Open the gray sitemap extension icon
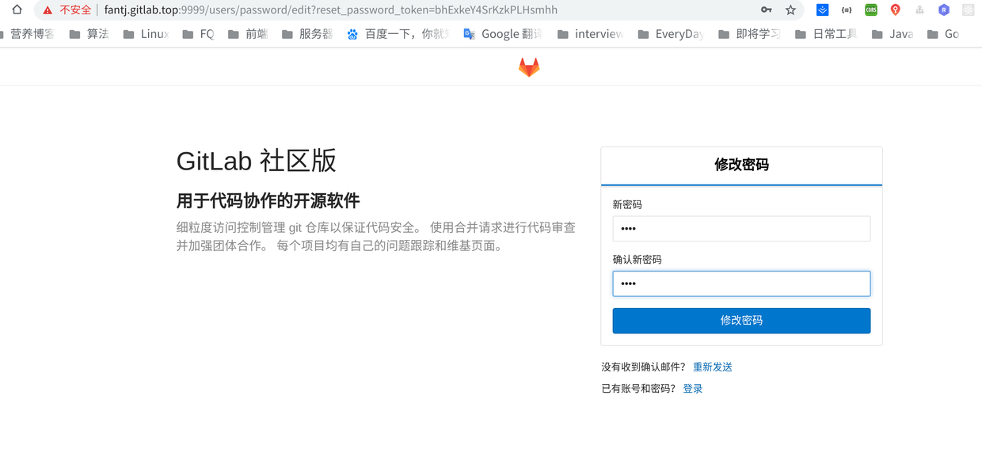The width and height of the screenshot is (982, 468). click(919, 10)
